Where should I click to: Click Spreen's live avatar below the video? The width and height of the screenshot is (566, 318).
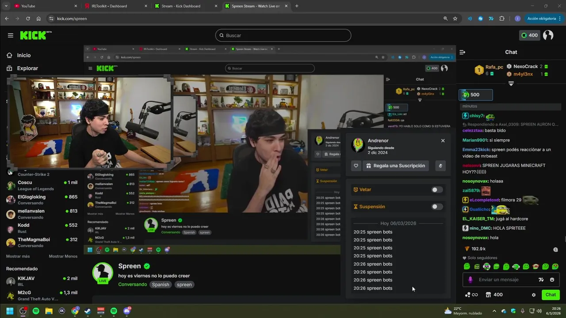[103, 273]
